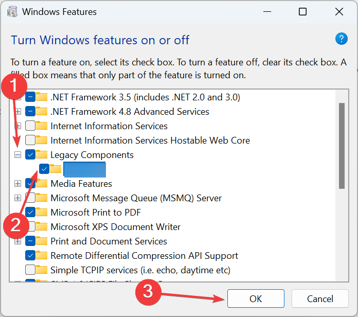Click the Internet Information Services folder icon
The image size is (358, 317).
(x=43, y=126)
